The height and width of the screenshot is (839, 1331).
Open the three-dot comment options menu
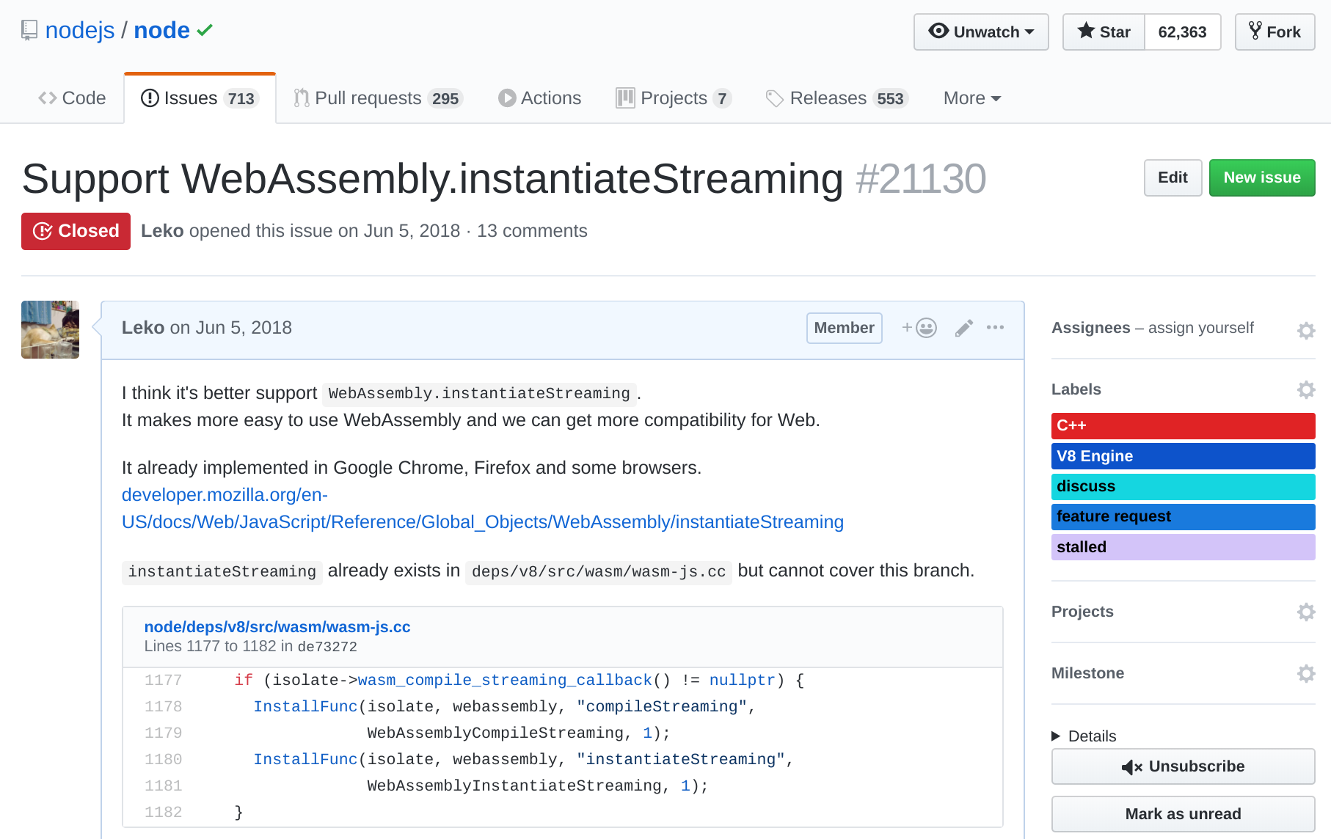coord(995,328)
